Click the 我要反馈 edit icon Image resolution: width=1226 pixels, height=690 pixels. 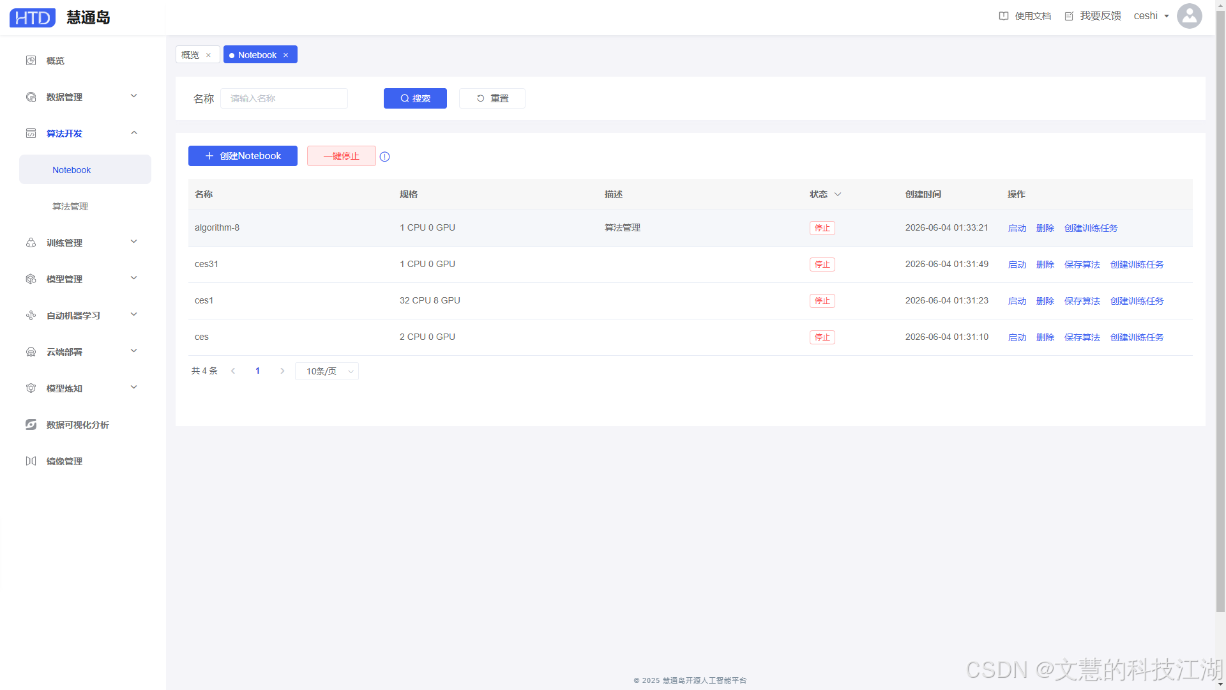[1069, 16]
